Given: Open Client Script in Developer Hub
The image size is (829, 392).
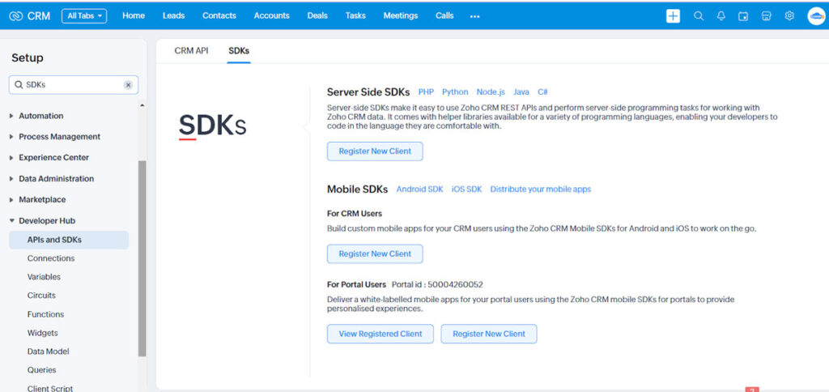Looking at the screenshot, I should [x=50, y=388].
